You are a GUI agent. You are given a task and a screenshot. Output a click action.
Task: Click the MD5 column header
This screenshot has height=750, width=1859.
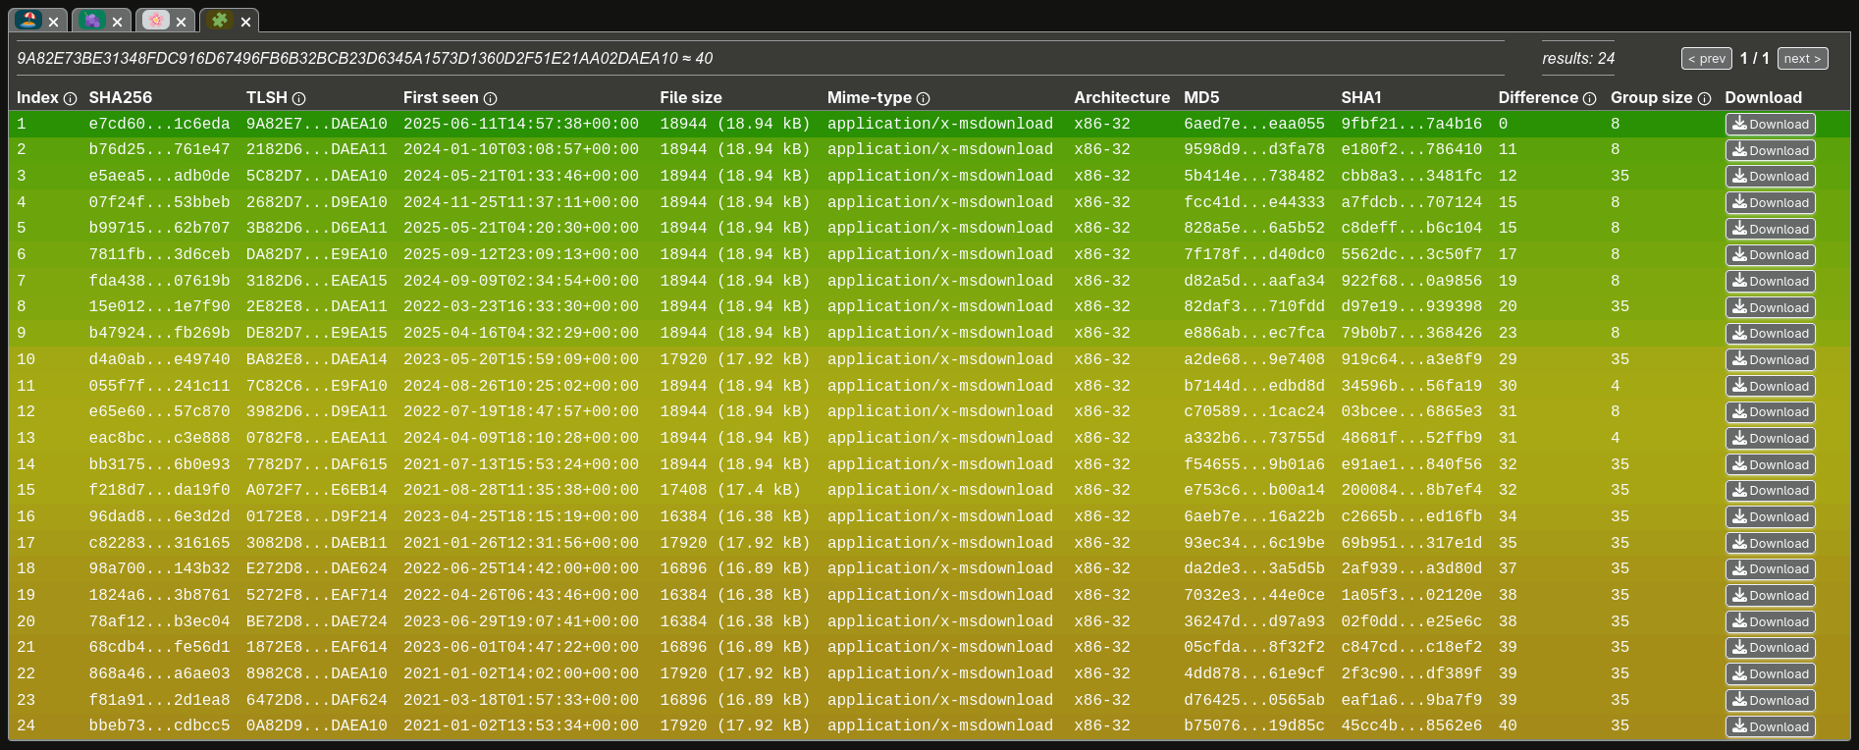pyautogui.click(x=1201, y=98)
